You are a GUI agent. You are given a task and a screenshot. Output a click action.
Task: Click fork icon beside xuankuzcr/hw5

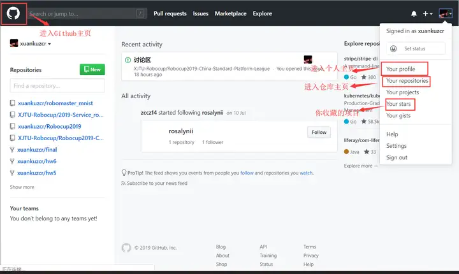coord(12,173)
